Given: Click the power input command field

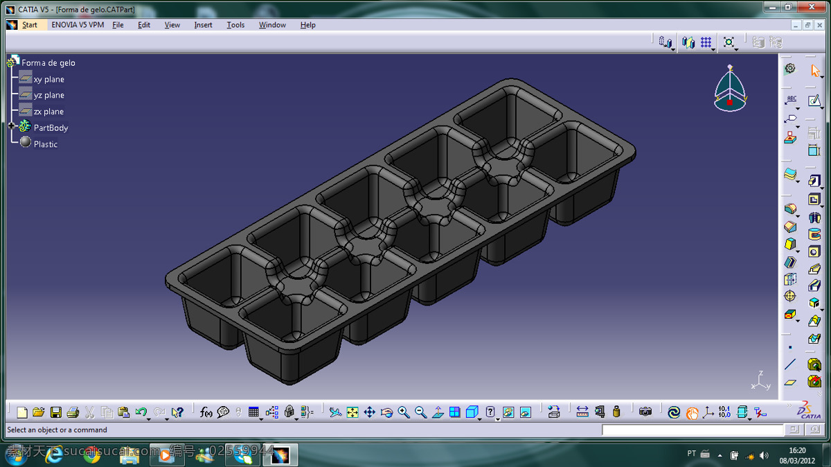Looking at the screenshot, I should click(x=692, y=430).
